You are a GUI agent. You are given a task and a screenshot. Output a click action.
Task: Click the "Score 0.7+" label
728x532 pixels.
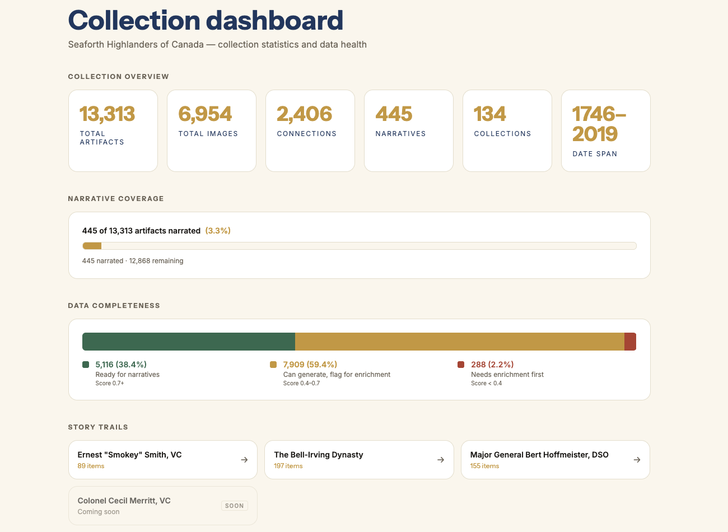pyautogui.click(x=110, y=384)
